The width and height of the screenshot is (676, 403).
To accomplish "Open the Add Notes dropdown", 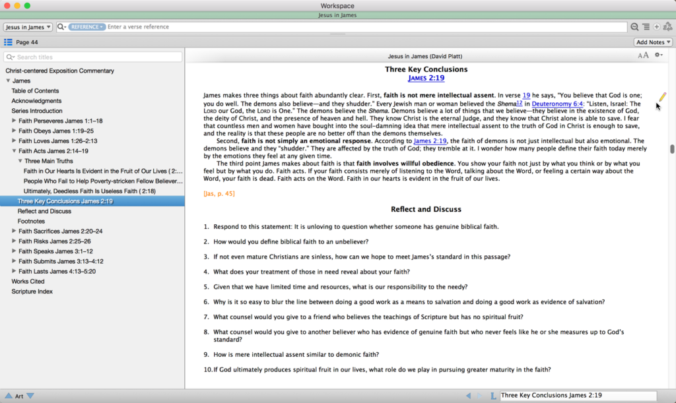I will pyautogui.click(x=653, y=42).
